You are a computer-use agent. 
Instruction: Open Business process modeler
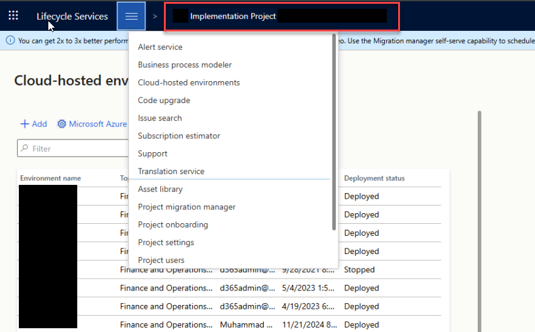click(x=185, y=65)
